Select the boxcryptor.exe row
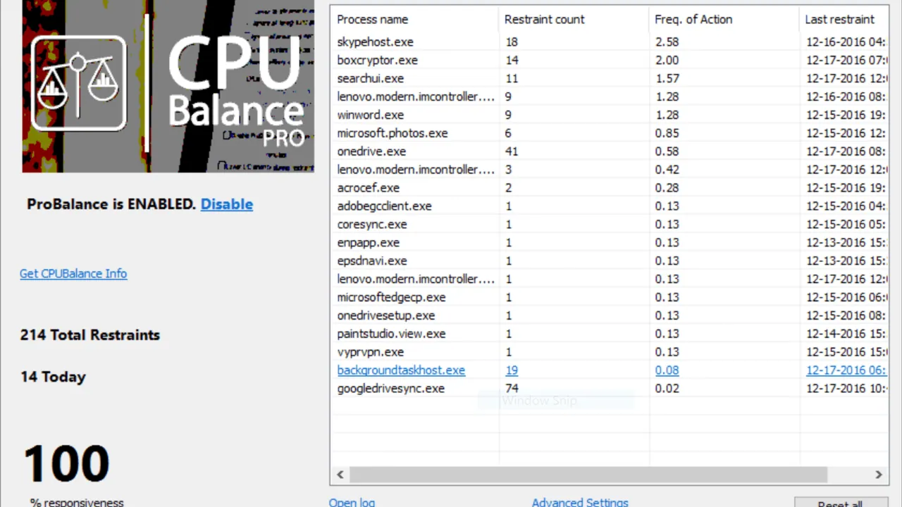This screenshot has width=902, height=507. [x=610, y=61]
